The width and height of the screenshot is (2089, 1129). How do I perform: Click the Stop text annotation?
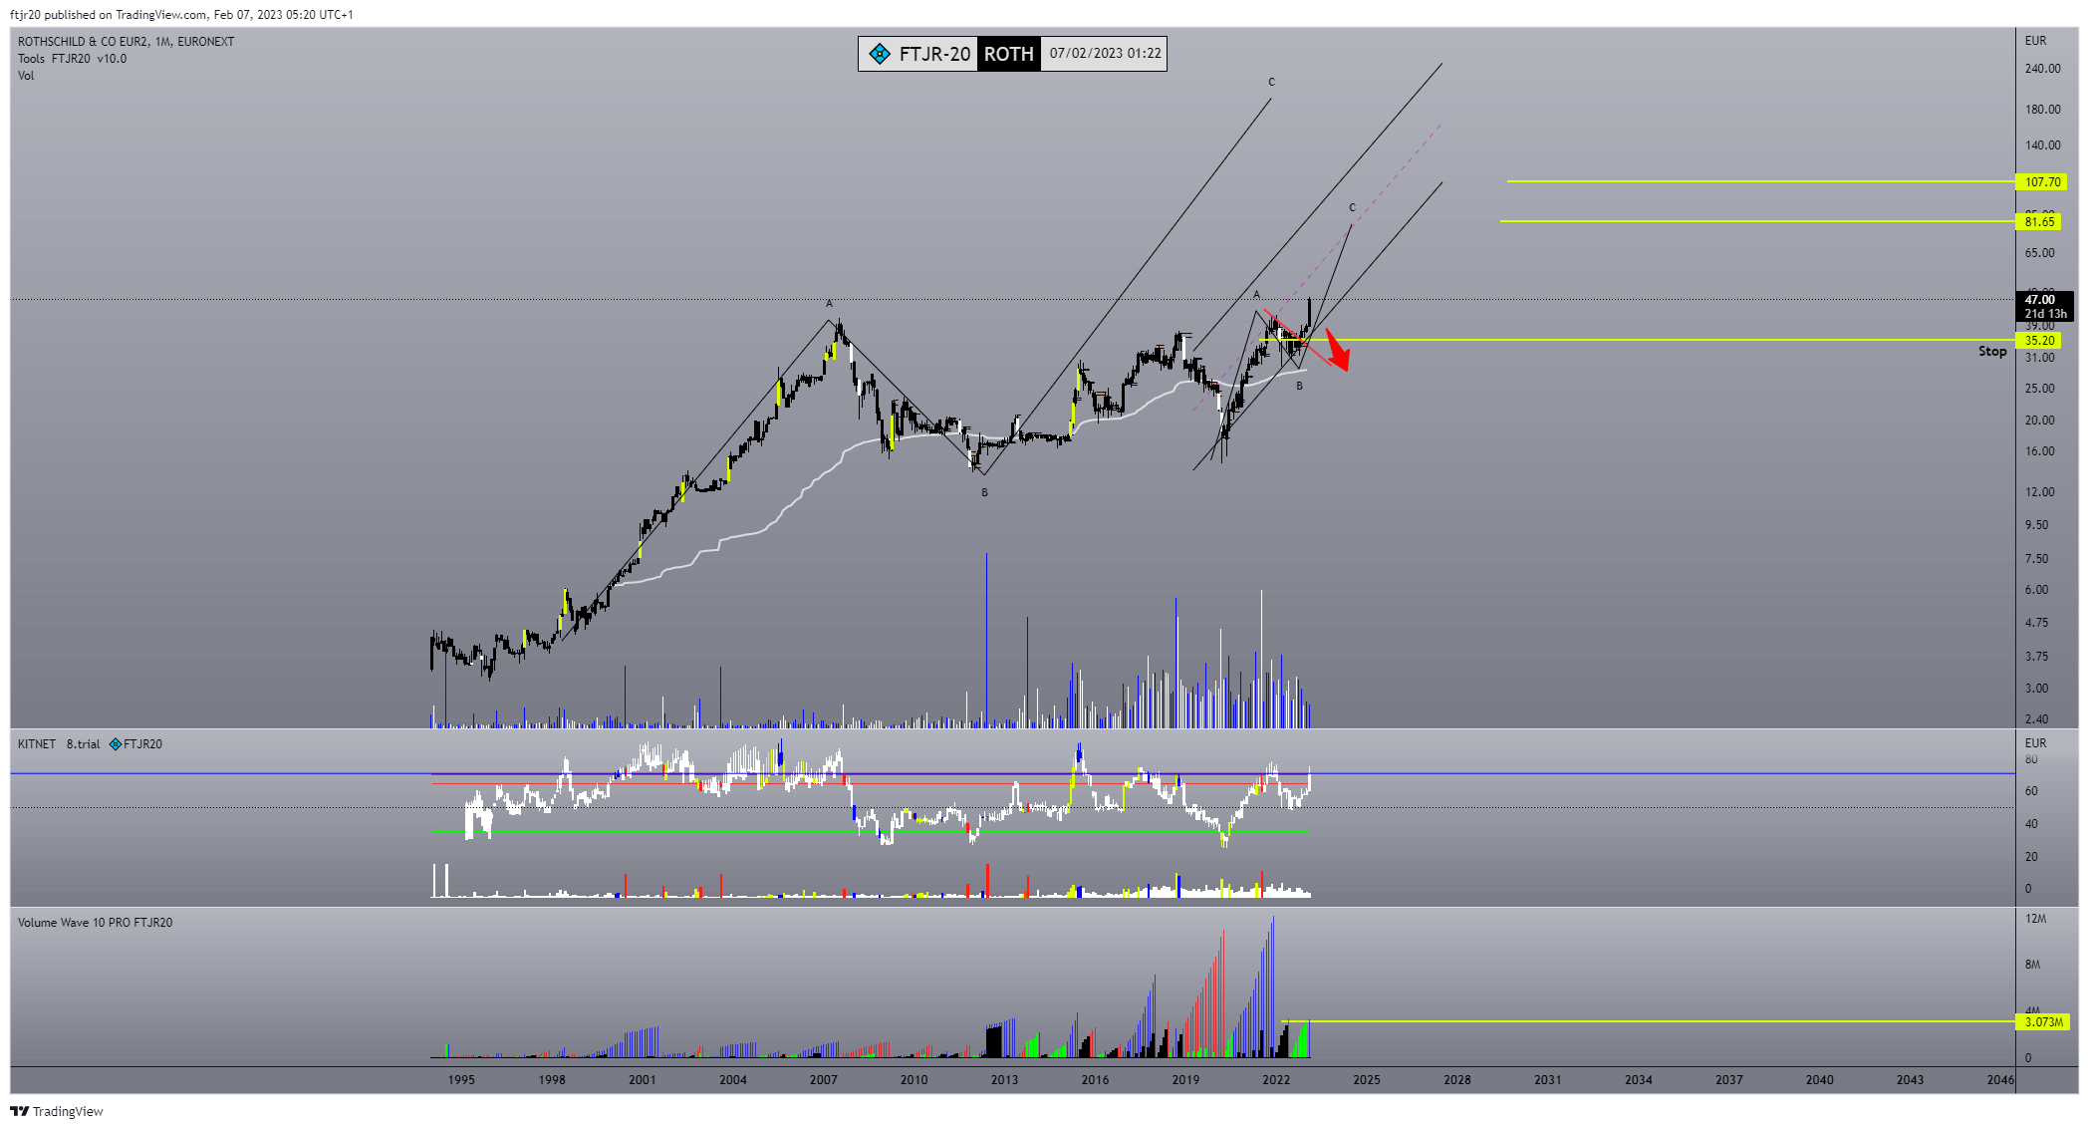pos(1992,352)
